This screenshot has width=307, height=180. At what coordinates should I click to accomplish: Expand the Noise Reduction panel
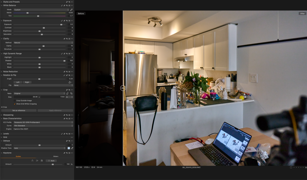(2, 72)
